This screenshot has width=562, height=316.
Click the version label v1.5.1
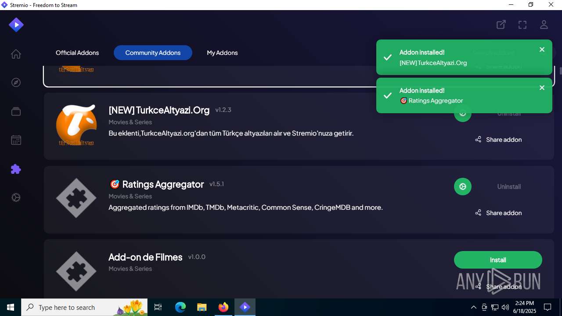tap(216, 184)
